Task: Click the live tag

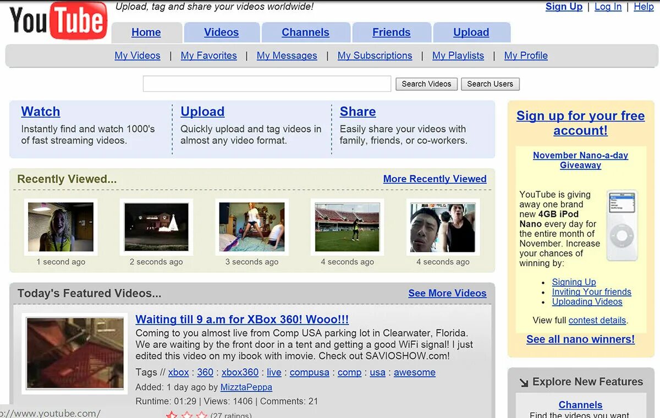Action: [x=274, y=372]
